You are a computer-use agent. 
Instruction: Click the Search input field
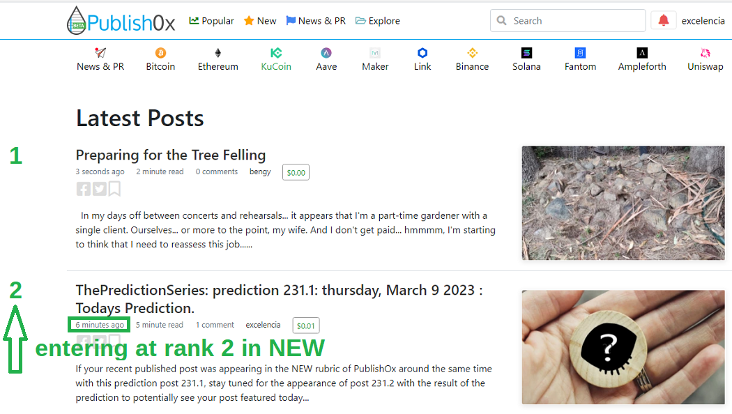coord(567,20)
